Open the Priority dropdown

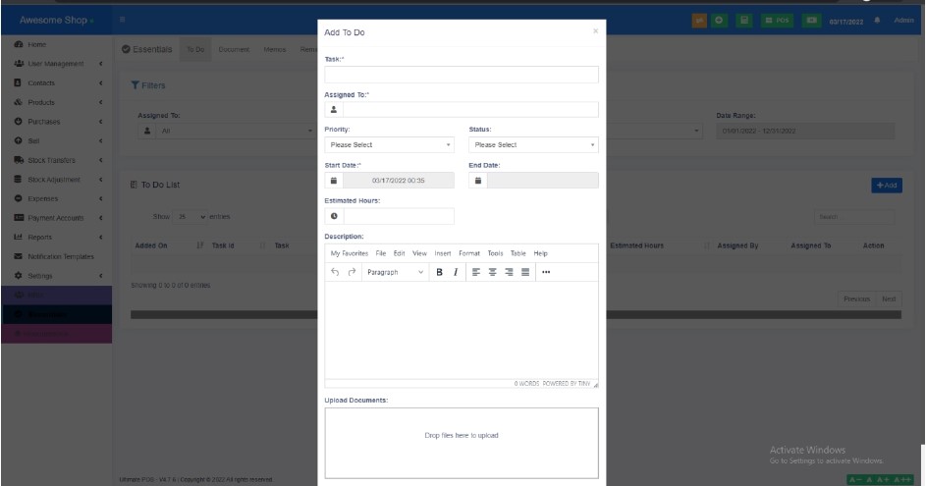390,144
